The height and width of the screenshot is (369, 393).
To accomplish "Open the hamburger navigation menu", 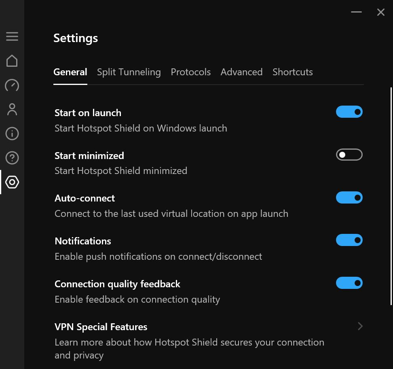I will point(12,36).
